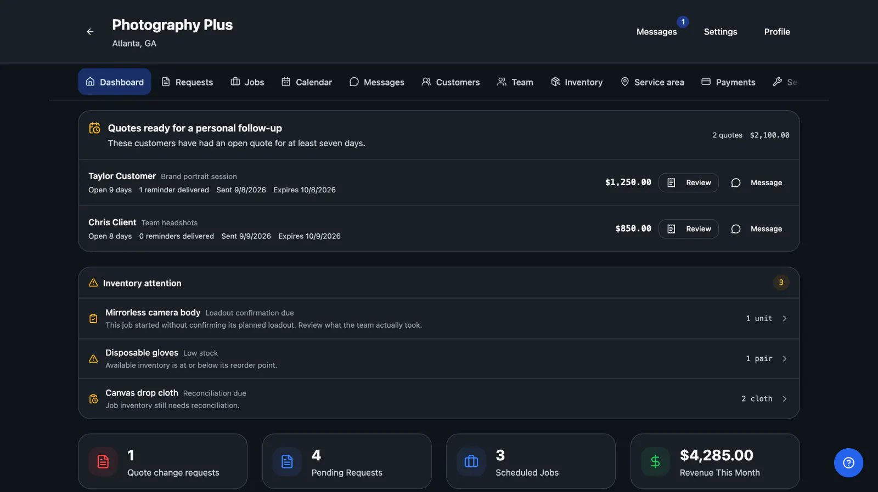Open Messages in the top header

(x=657, y=32)
